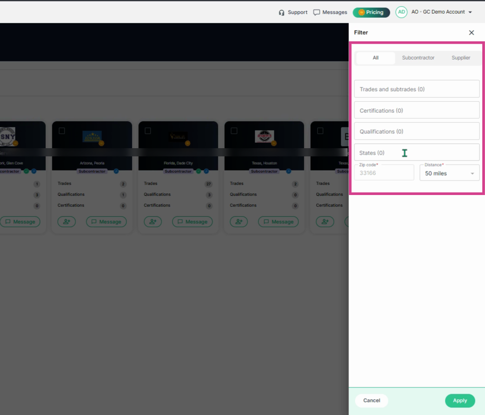Click Certifications row on Texas, Houston card

point(264,205)
